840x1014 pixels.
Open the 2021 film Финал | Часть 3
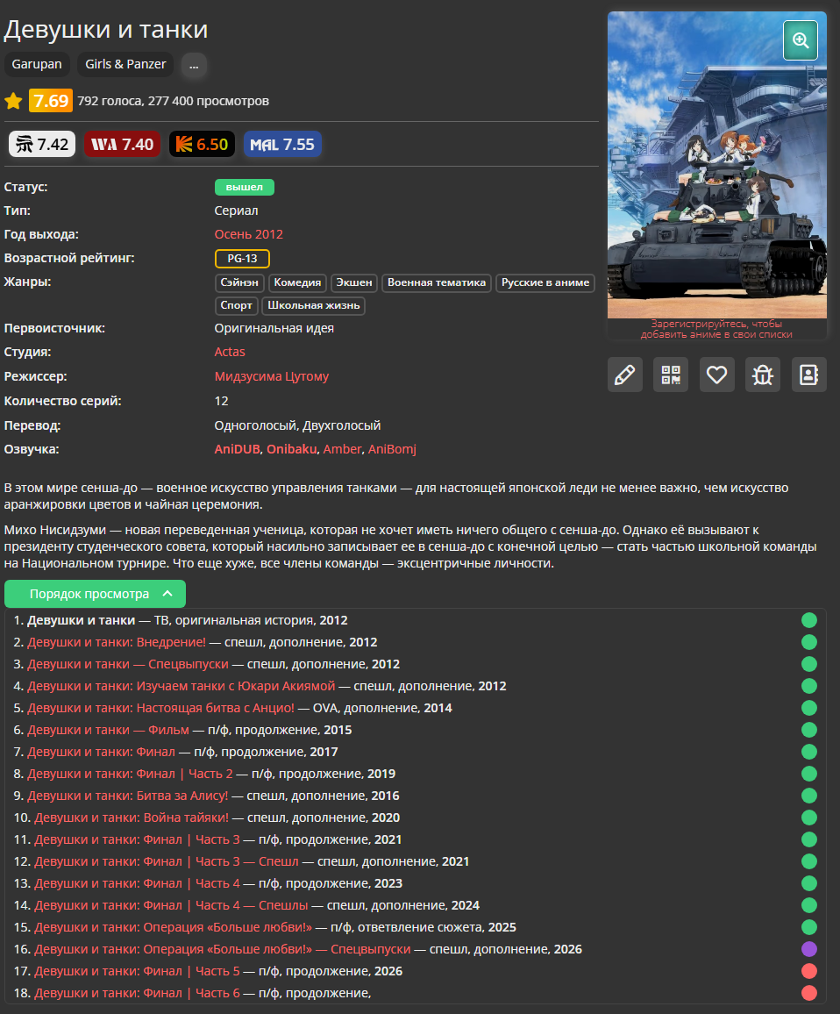pos(137,840)
